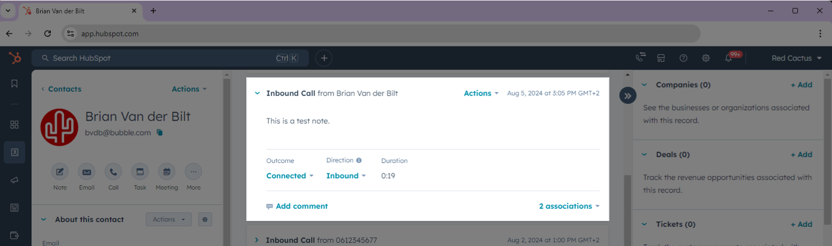Open the bookmarks icon in sidebar
832x246 pixels.
click(14, 83)
